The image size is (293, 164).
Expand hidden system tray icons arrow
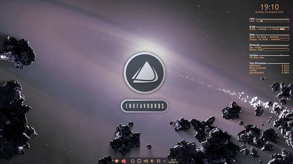click(164, 161)
